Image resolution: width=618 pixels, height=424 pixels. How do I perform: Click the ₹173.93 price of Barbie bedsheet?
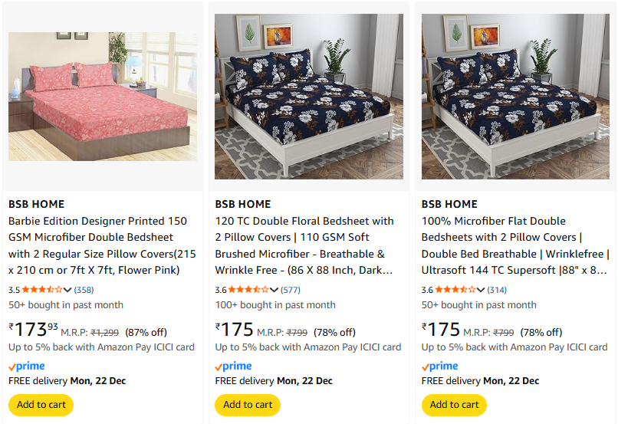tap(34, 330)
